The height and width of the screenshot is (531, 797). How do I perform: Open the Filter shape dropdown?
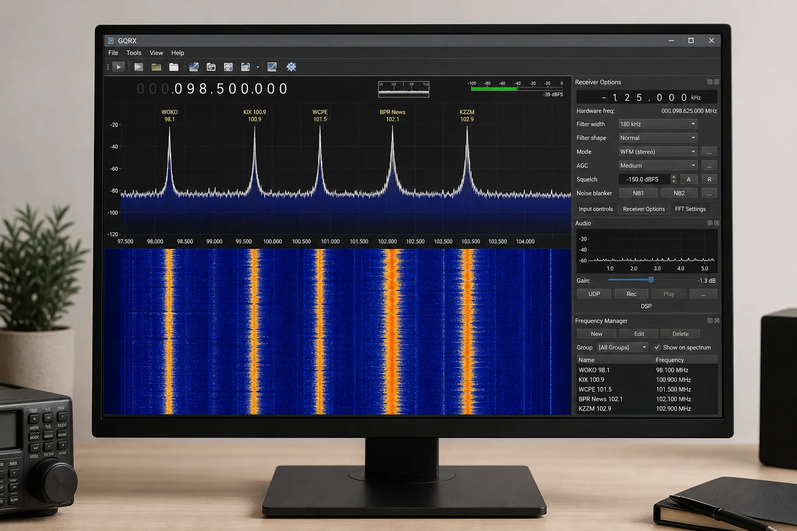coord(657,138)
